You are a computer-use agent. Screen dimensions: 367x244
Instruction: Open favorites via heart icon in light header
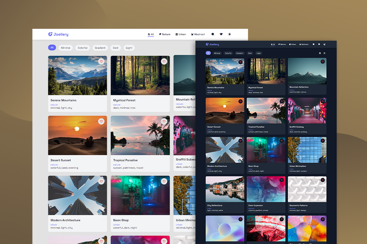coord(221,34)
